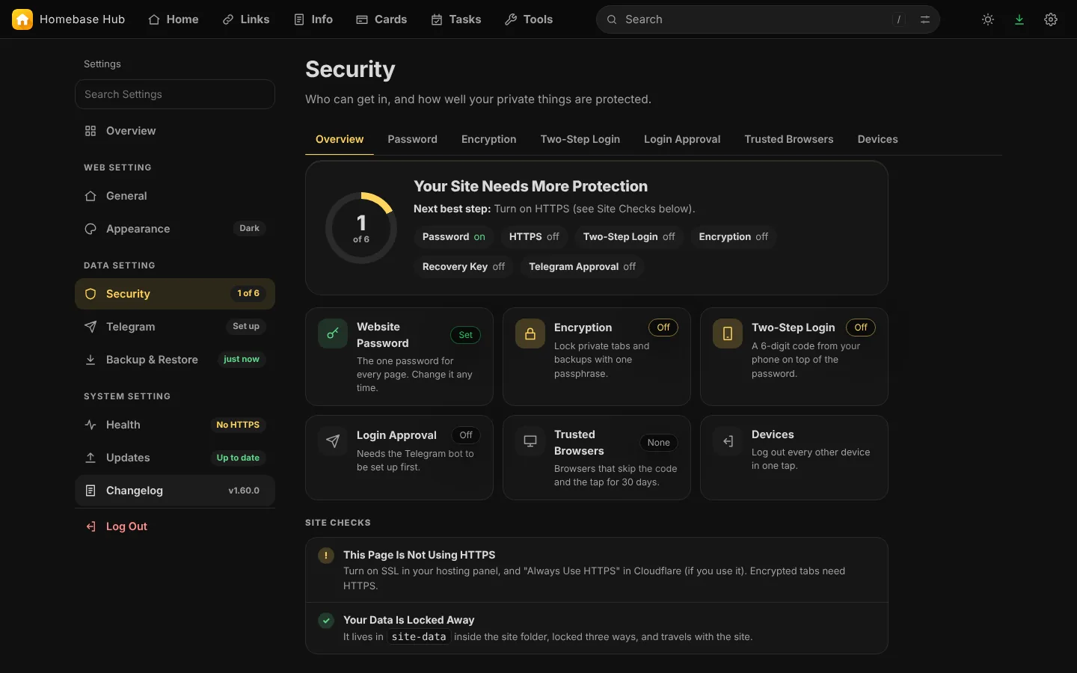Open Telegram settings in sidebar

(175, 327)
